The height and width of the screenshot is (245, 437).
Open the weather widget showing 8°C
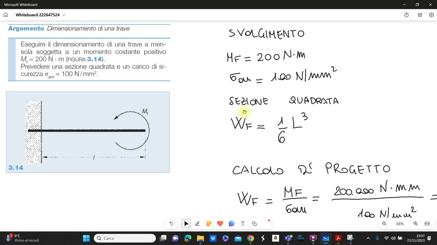click(22, 238)
